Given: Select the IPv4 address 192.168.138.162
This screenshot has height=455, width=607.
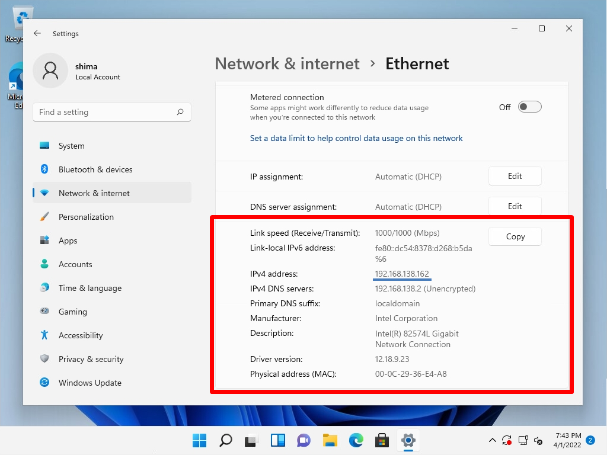Looking at the screenshot, I should coord(402,274).
